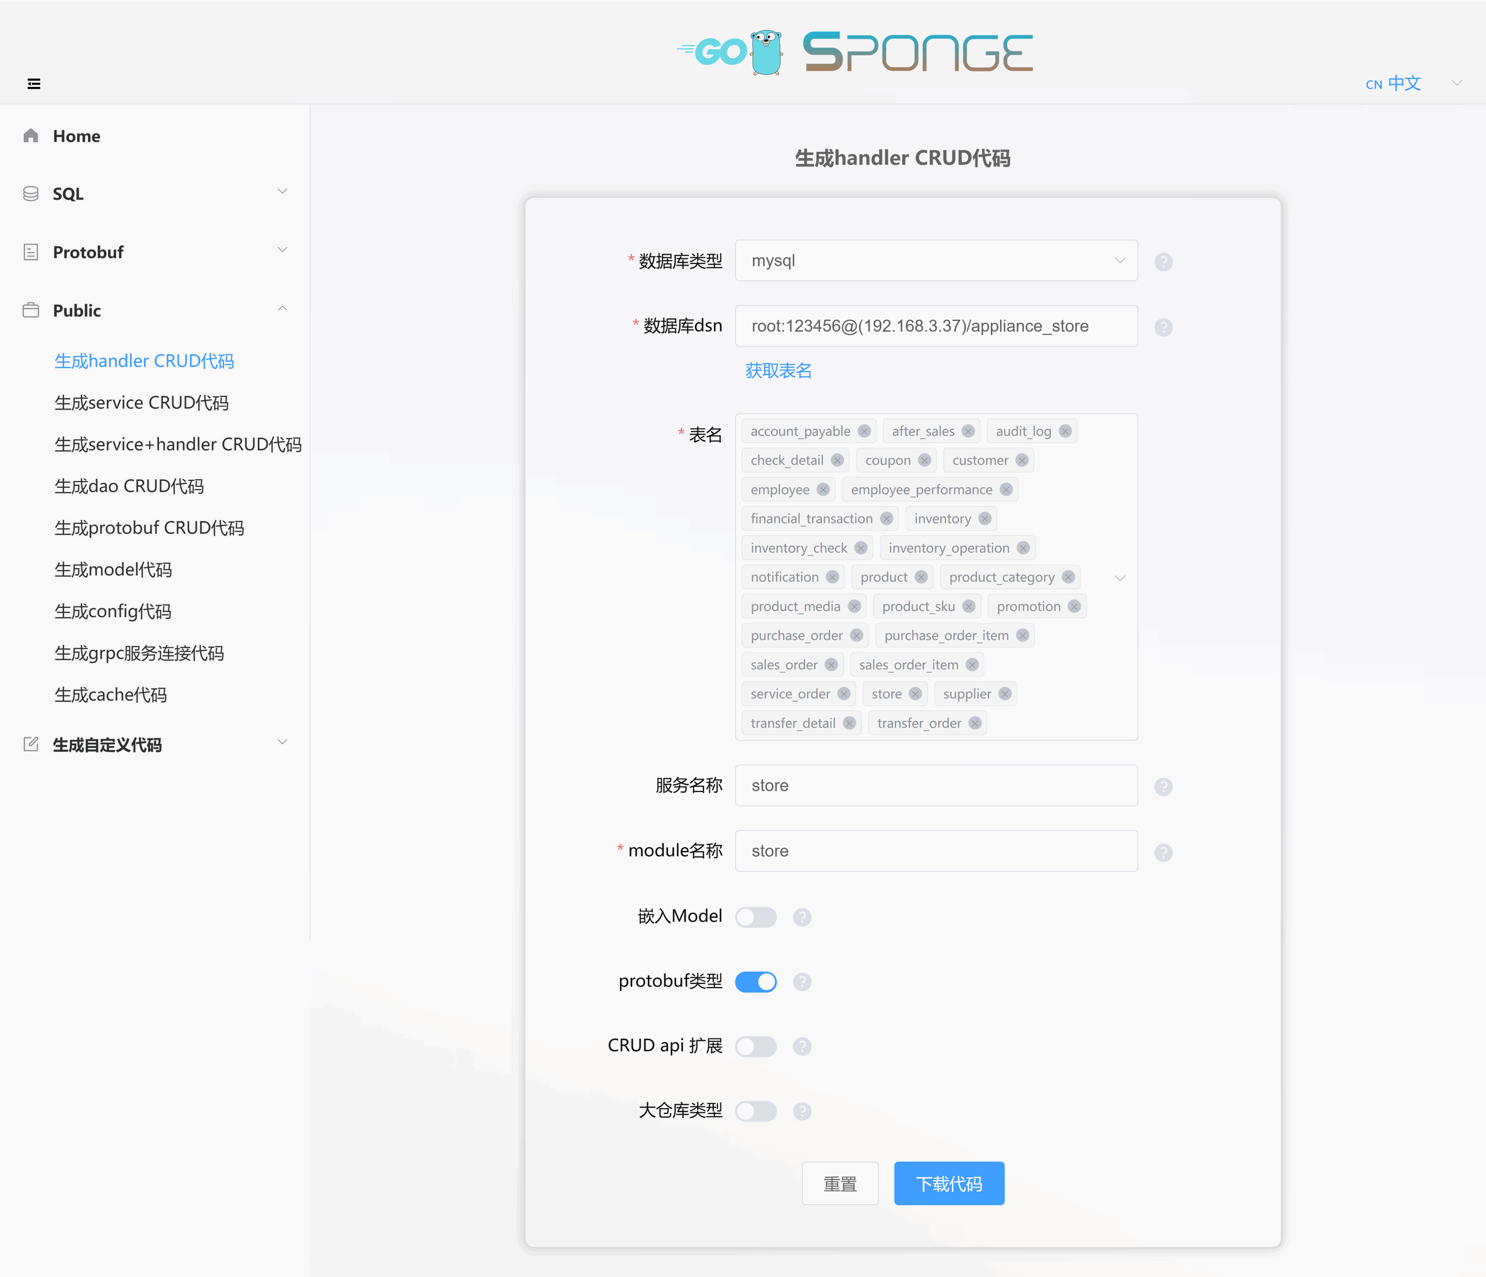
Task: Click the Public sidebar section icon
Action: click(30, 309)
